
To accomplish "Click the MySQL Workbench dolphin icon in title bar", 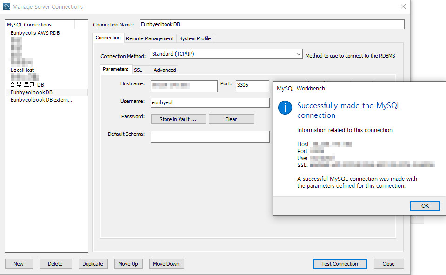I will [6, 6].
